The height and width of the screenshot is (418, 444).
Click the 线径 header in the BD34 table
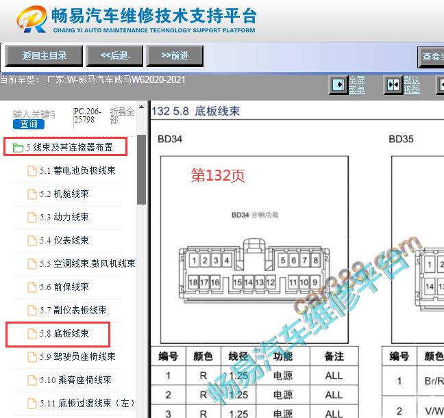click(238, 356)
